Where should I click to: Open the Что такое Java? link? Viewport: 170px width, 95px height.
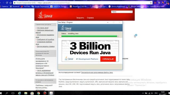(x=42, y=28)
